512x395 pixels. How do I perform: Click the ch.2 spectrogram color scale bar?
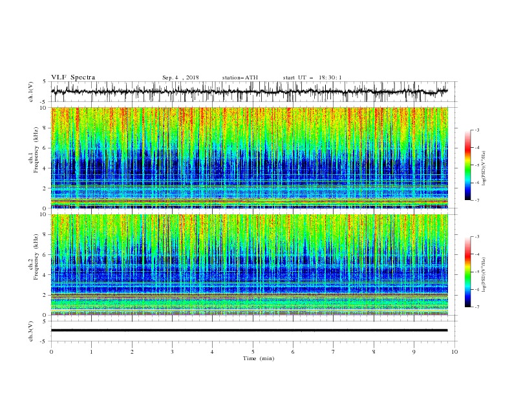tap(467, 272)
